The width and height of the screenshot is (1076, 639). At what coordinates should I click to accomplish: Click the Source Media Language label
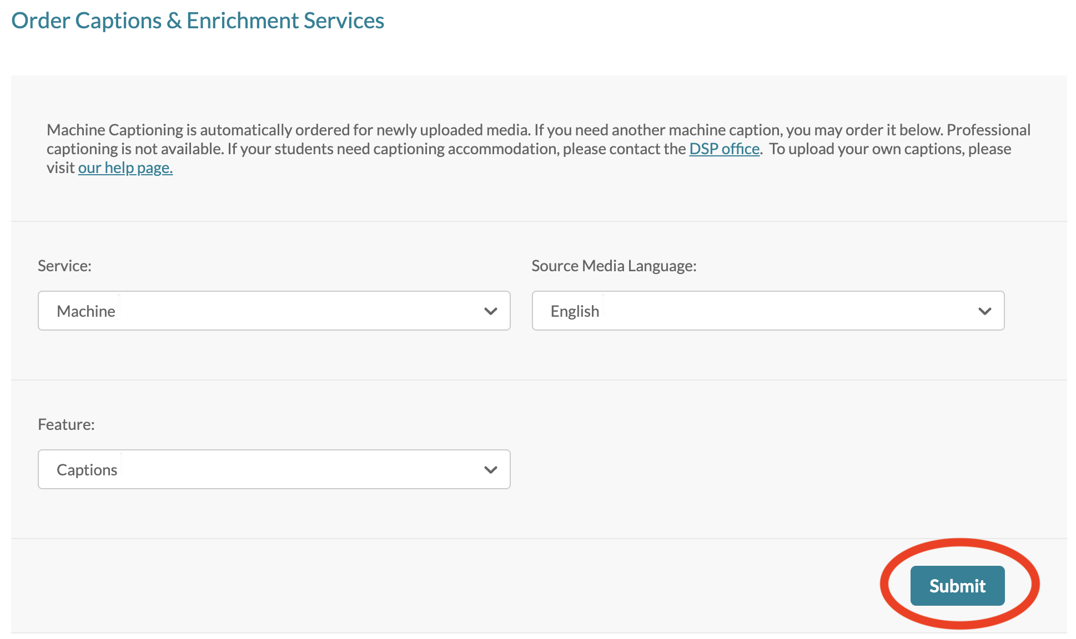[x=614, y=266]
